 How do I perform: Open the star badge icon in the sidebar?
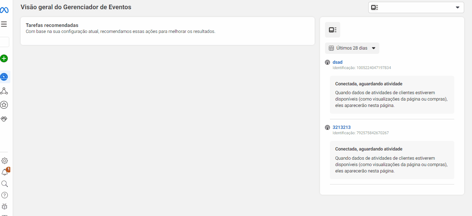click(4, 104)
